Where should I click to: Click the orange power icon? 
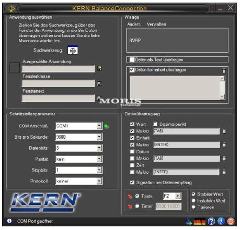click(x=231, y=221)
